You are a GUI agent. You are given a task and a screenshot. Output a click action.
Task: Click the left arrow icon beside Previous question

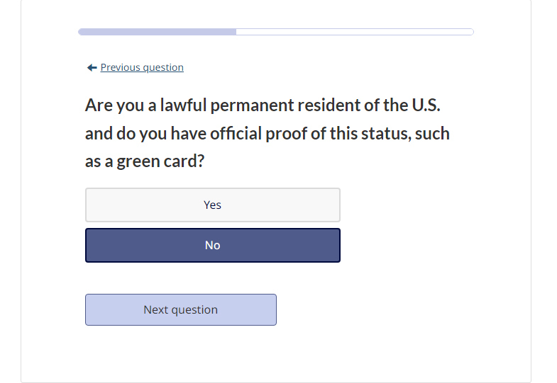(92, 68)
